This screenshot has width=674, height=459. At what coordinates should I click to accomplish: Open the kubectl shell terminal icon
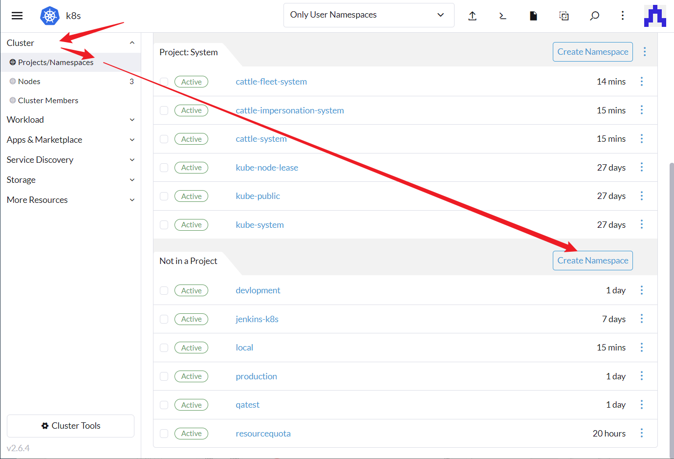click(x=502, y=16)
